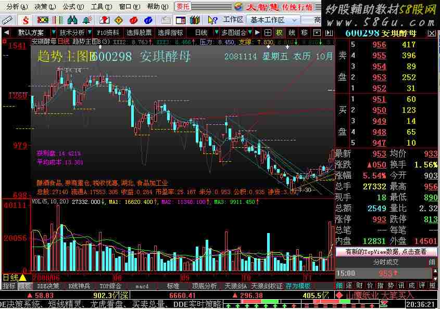Click the 有新的TopView数据 notice link
This screenshot has height=309, width=440.
click(x=386, y=252)
